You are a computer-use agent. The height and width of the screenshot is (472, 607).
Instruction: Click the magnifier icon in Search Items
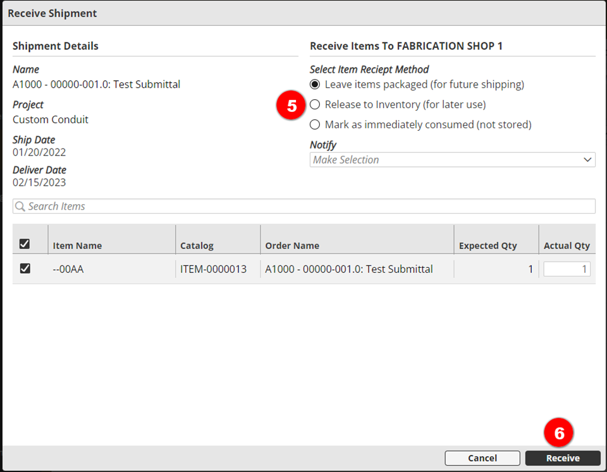click(20, 207)
